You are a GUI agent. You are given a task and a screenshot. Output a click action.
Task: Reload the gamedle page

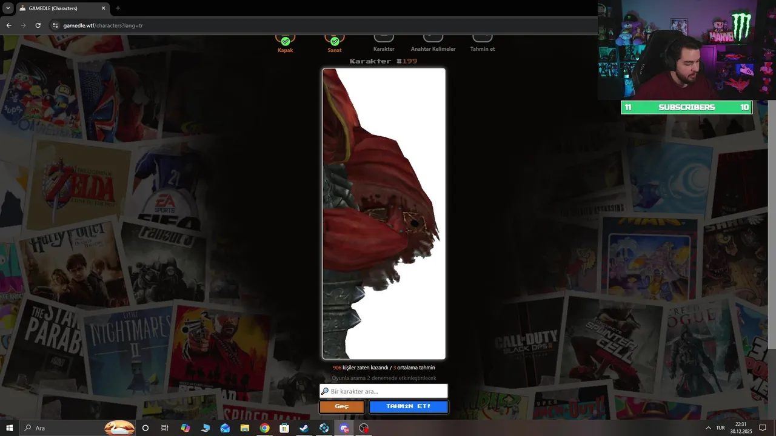pyautogui.click(x=38, y=25)
